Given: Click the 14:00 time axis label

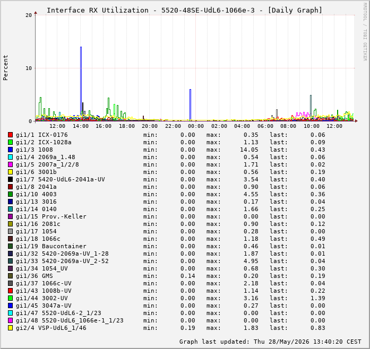Looking at the screenshot, I should tap(81, 126).
